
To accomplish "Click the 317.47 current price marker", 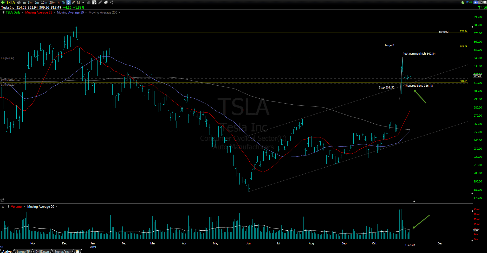I will coord(477,76).
